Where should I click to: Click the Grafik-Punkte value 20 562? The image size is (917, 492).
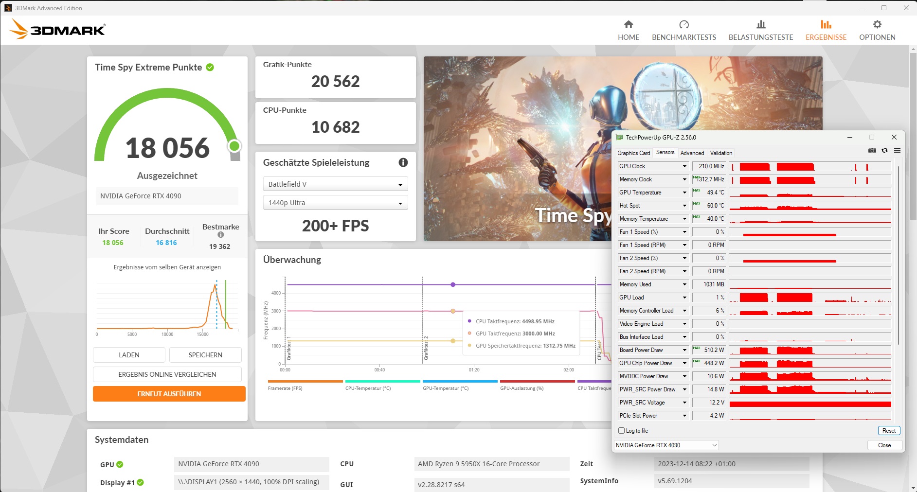(336, 81)
